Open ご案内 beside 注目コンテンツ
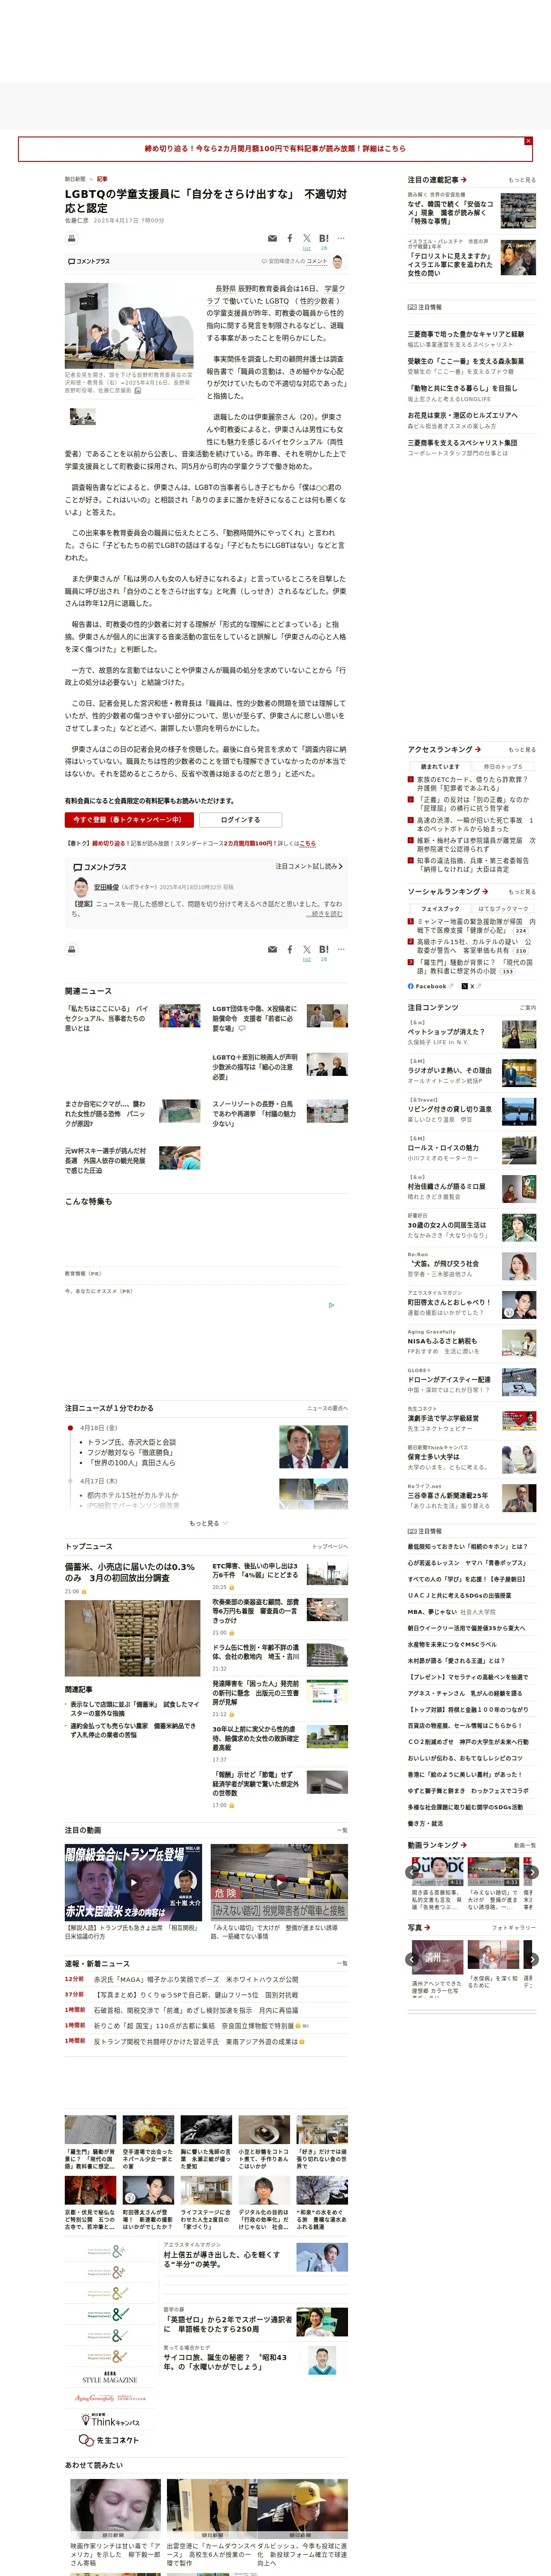551x2576 pixels. tap(528, 1008)
